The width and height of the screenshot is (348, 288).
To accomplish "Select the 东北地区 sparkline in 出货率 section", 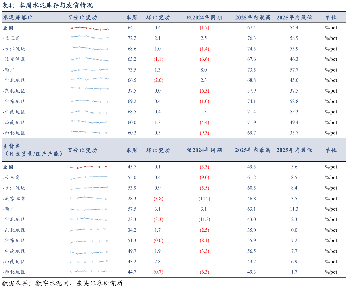I will pyautogui.click(x=88, y=230).
